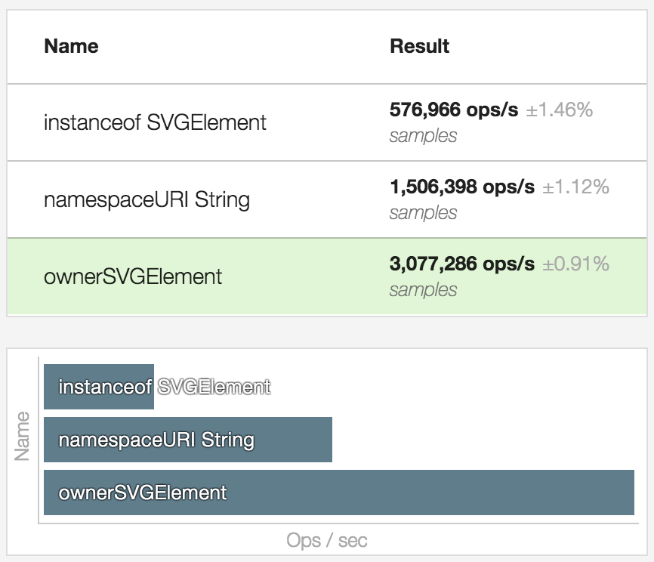Click the ownerSVGElement chart bar

click(338, 493)
